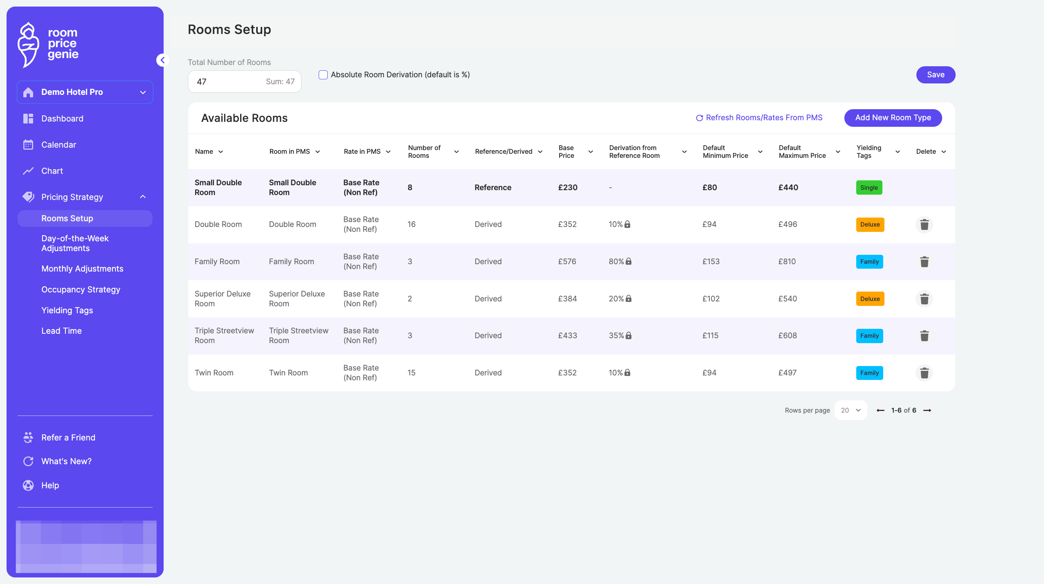The height and width of the screenshot is (584, 1044).
Task: Delete the Triple Streetview Room row
Action: pos(924,336)
